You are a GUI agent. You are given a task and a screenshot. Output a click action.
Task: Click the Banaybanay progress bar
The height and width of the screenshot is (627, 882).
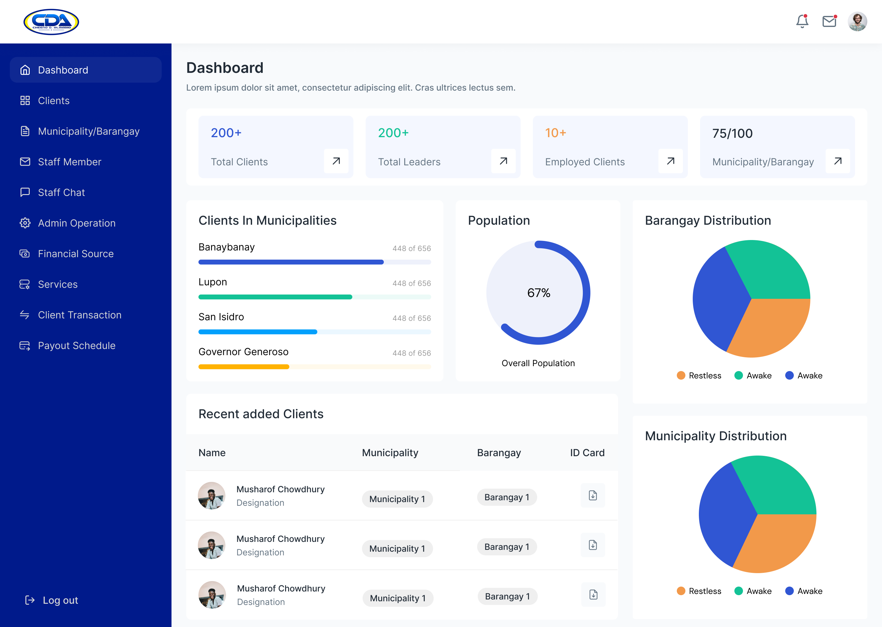(x=314, y=262)
